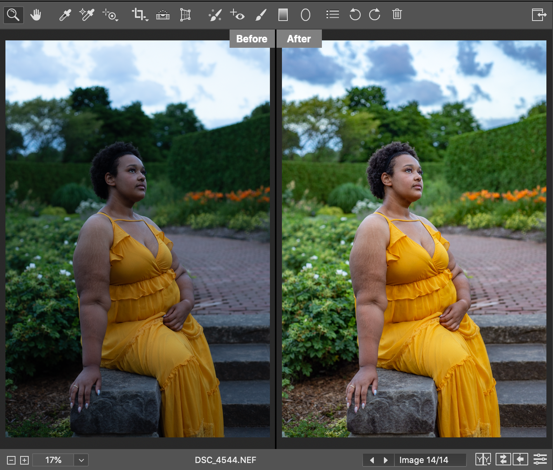Select the Crop tool

pos(140,15)
